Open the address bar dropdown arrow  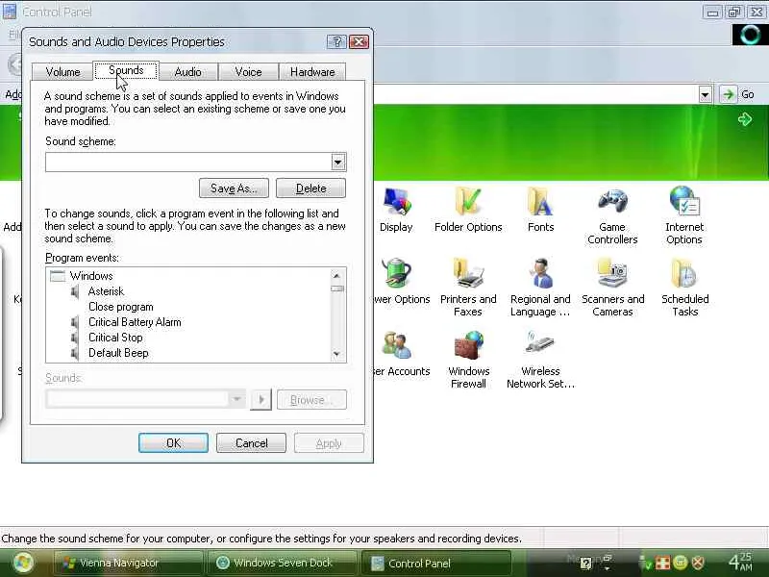point(706,94)
